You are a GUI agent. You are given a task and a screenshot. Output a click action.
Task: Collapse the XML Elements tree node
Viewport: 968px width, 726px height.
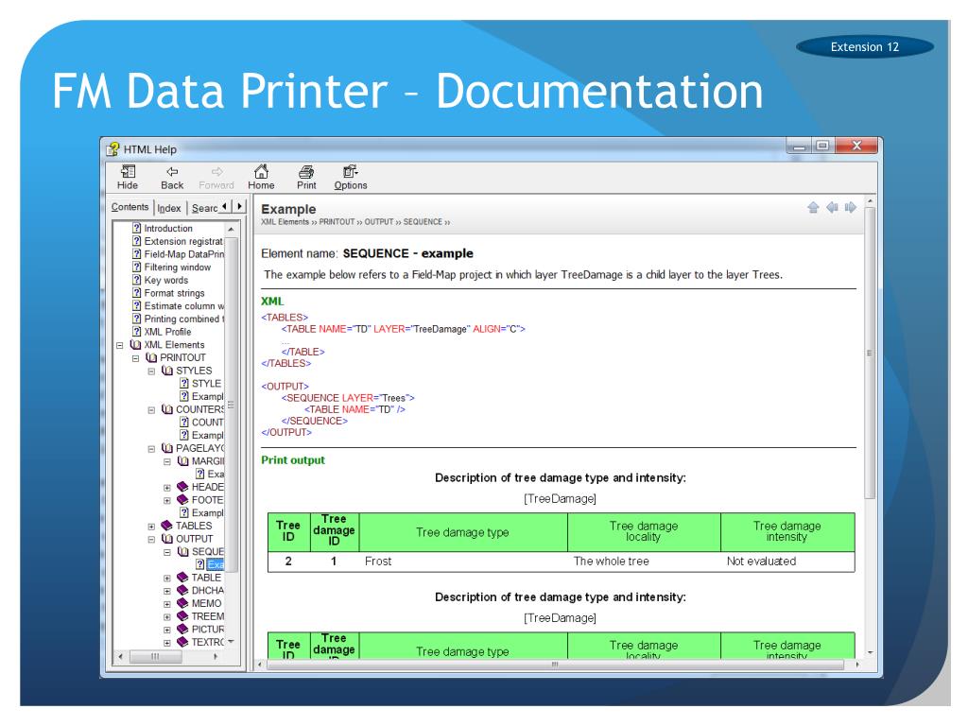pyautogui.click(x=120, y=345)
